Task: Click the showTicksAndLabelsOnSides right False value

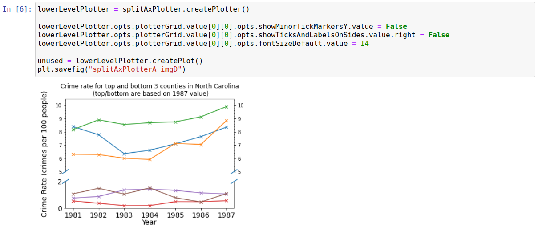Action: point(439,35)
